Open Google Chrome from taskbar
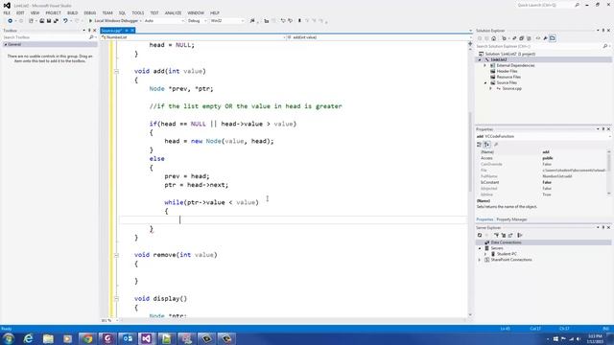The image size is (614, 345). (87, 338)
